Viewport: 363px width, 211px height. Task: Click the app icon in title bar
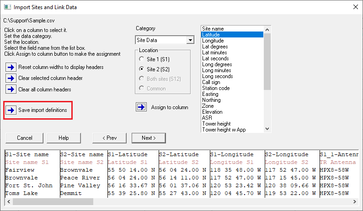(x=6, y=7)
